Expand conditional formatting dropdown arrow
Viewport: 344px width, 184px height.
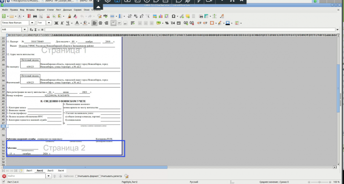pos(241,23)
